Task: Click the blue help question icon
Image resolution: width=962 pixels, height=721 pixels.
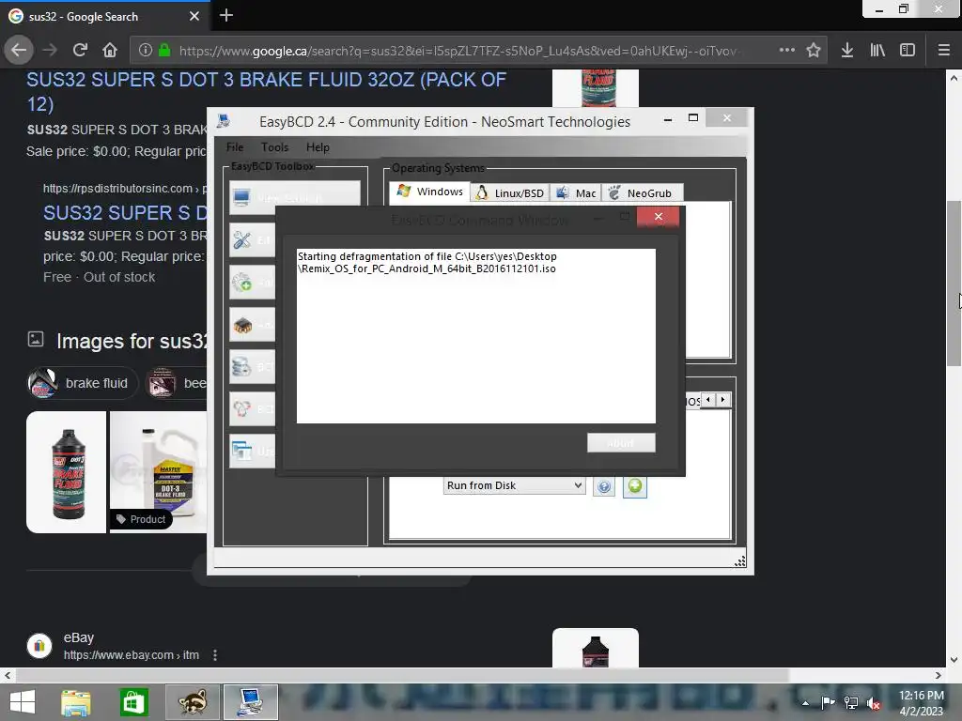Action: (x=604, y=487)
